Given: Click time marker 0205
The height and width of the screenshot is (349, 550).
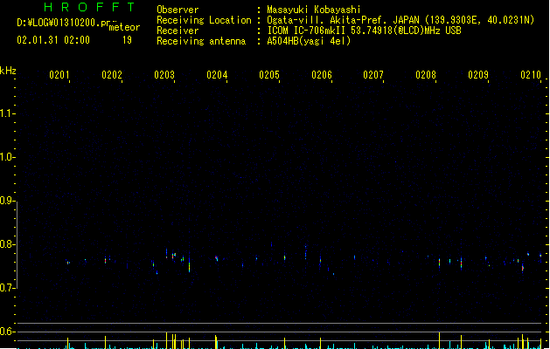Looking at the screenshot, I should coord(269,75).
